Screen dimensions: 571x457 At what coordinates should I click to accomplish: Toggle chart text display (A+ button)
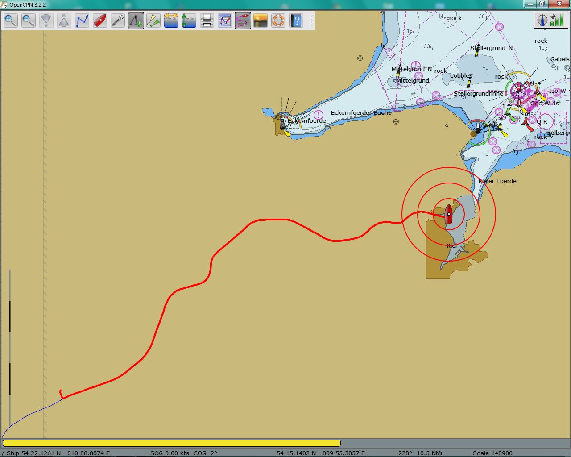136,21
